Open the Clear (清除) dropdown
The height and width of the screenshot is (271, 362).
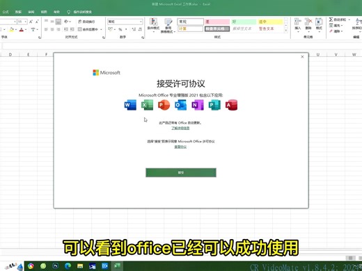click(336, 31)
